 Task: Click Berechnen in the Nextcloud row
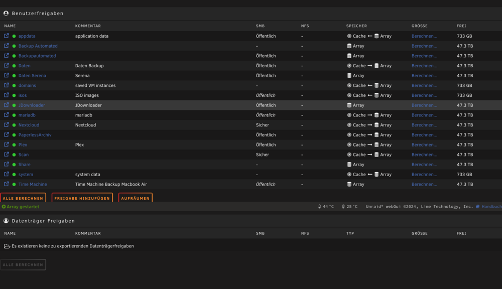pyautogui.click(x=424, y=125)
